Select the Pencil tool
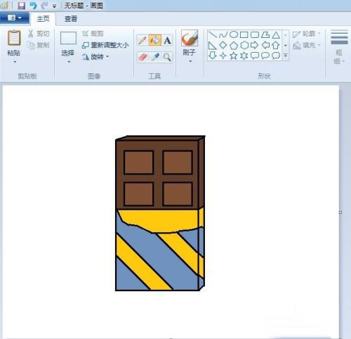Viewport: 351px width, 339px height. coord(143,40)
